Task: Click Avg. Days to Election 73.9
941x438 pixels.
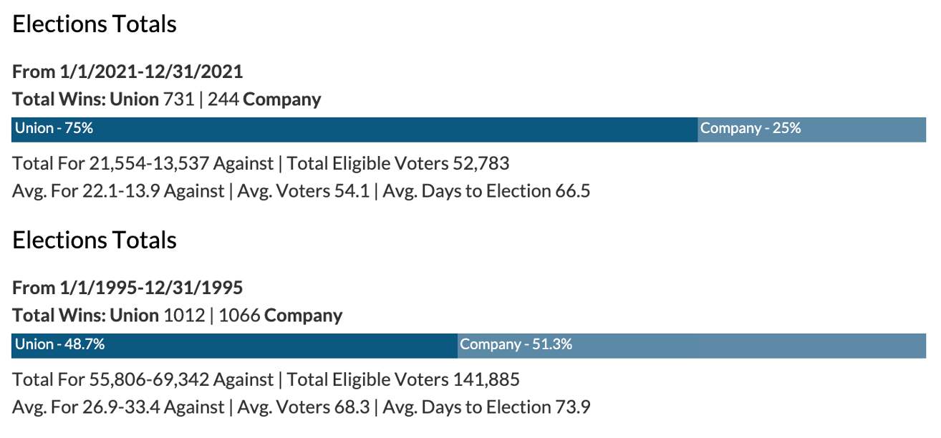Action: (486, 407)
